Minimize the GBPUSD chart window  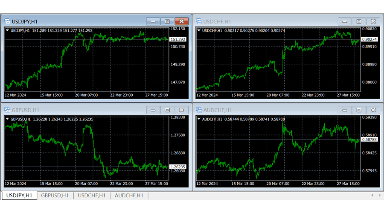point(153,110)
